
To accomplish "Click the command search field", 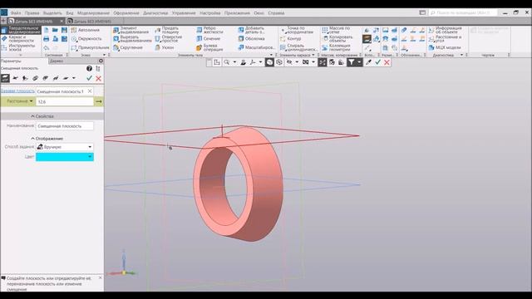I will [463, 12].
